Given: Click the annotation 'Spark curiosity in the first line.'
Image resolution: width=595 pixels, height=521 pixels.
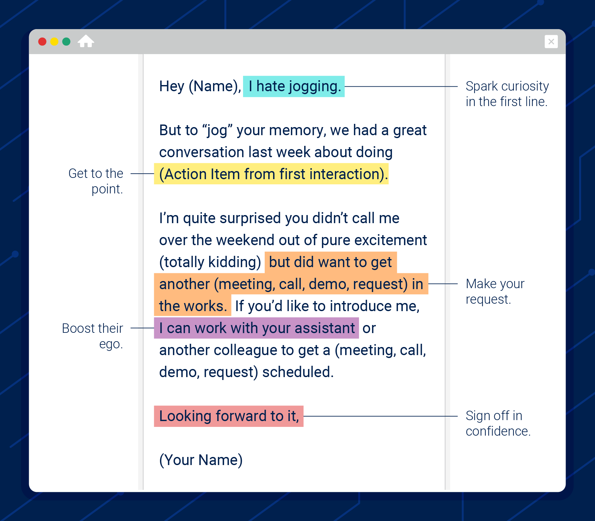Looking at the screenshot, I should (507, 94).
